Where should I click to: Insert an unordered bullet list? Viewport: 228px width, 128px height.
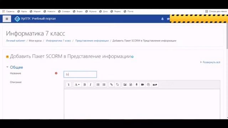pyautogui.click(x=98, y=85)
